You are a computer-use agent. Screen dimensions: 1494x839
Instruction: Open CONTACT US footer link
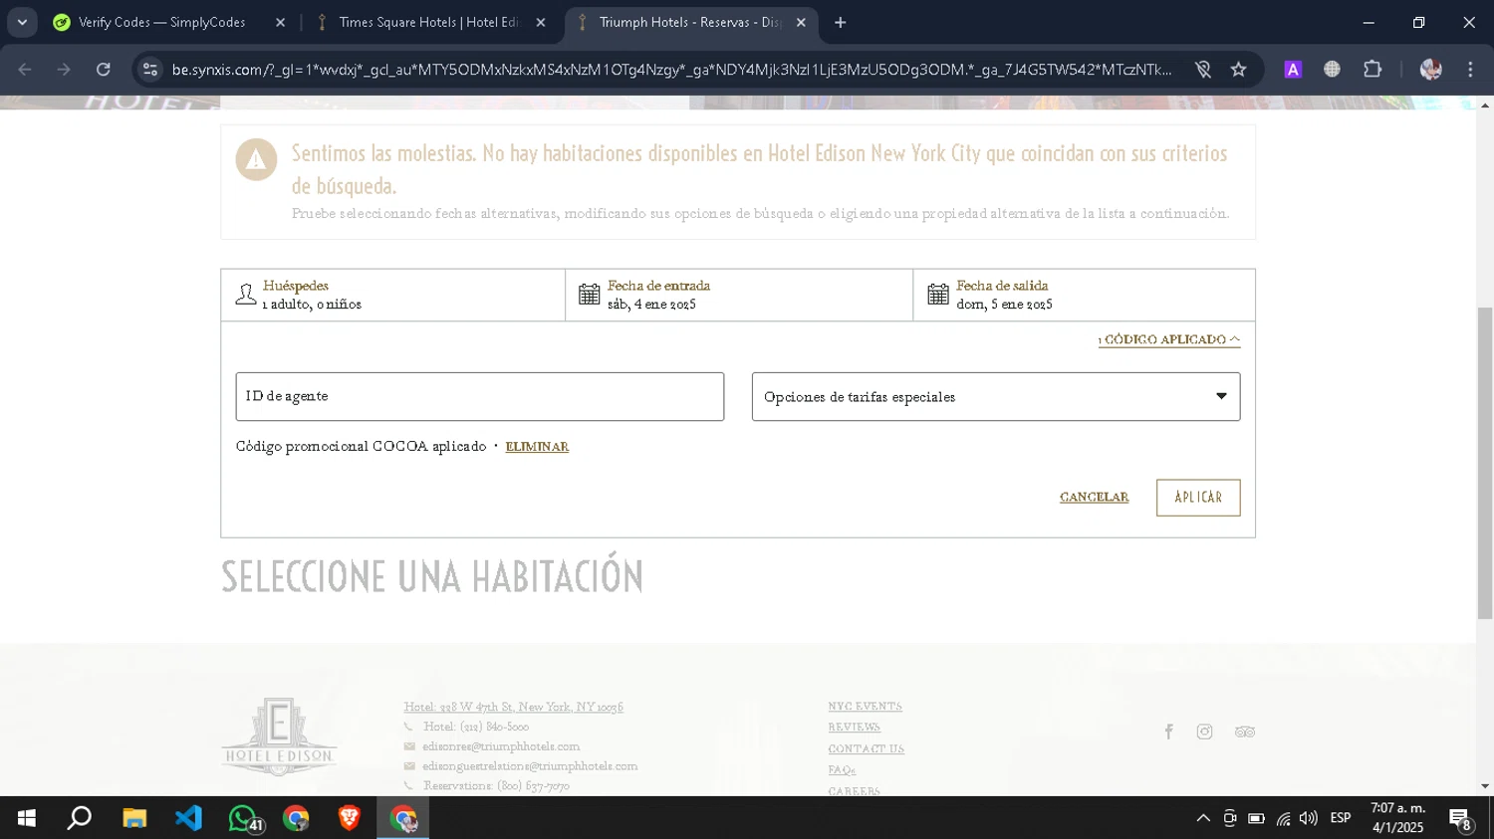point(866,749)
